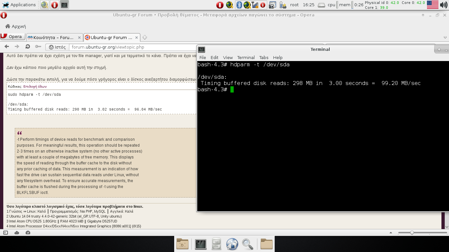Open the Terminal's Edit menu
The width and height of the screenshot is (449, 252).
tap(214, 57)
